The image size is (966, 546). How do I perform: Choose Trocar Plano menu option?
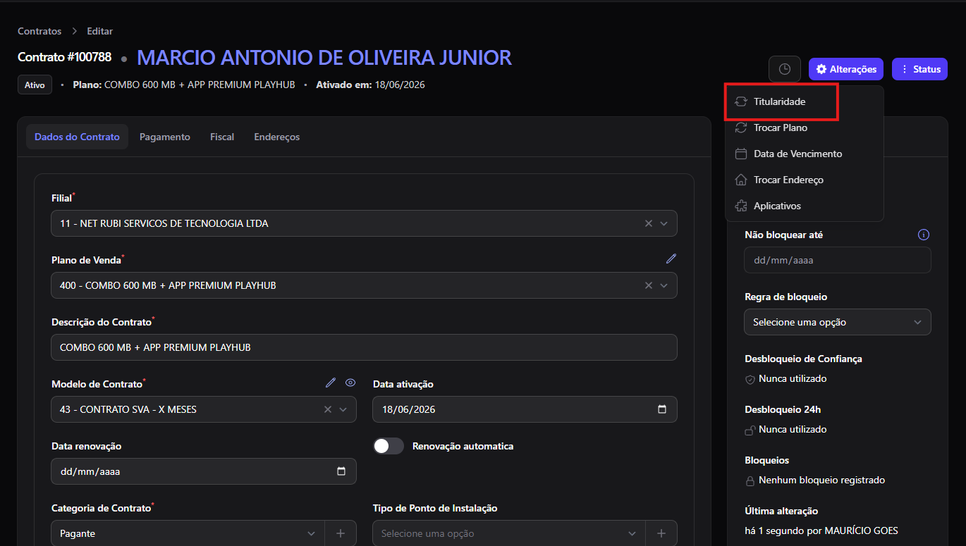click(x=782, y=128)
